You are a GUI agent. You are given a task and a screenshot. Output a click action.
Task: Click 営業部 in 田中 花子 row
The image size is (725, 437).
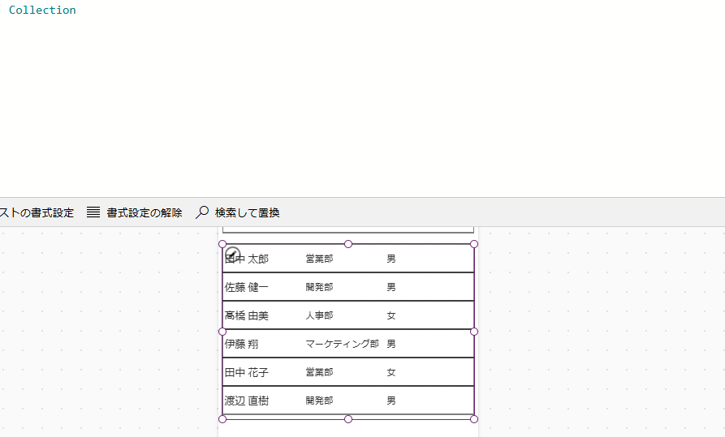point(320,372)
